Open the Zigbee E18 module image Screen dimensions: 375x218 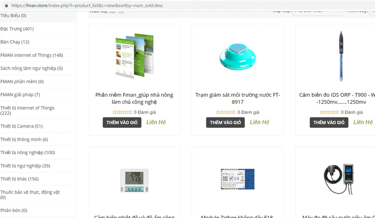click(x=238, y=179)
